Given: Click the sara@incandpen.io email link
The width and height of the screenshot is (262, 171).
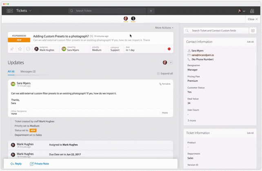Looking at the screenshot, I should click(203, 55).
